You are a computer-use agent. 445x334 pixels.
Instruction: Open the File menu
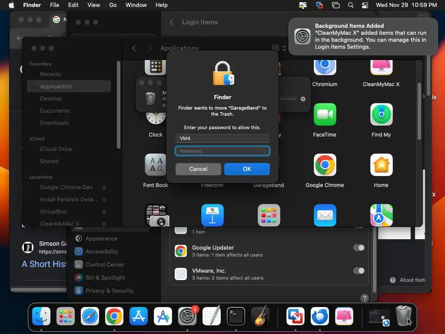click(x=54, y=5)
